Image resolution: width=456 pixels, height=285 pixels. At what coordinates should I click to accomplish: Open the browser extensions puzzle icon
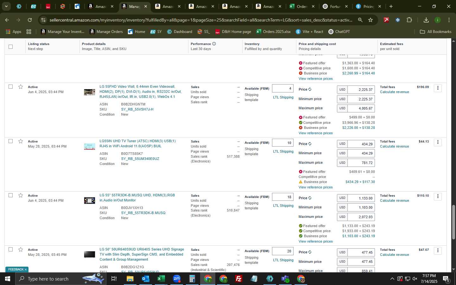tap(409, 20)
